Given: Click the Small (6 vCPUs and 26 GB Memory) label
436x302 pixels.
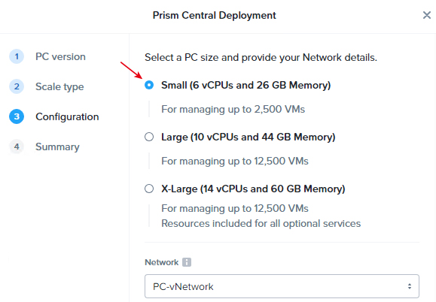Looking at the screenshot, I should tap(245, 85).
